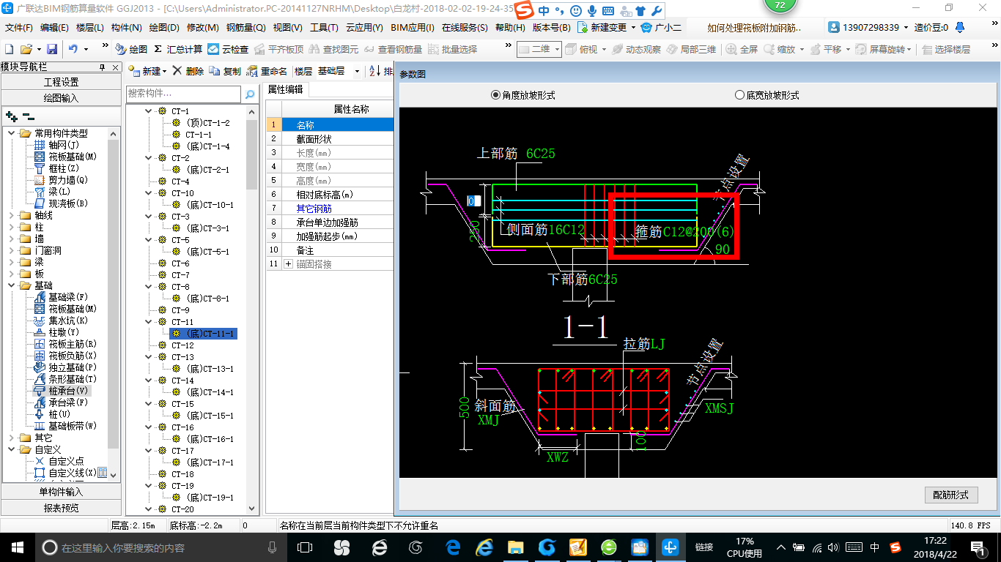This screenshot has width=1001, height=562.
Task: Open the 云应用(Y) menu
Action: [x=364, y=28]
